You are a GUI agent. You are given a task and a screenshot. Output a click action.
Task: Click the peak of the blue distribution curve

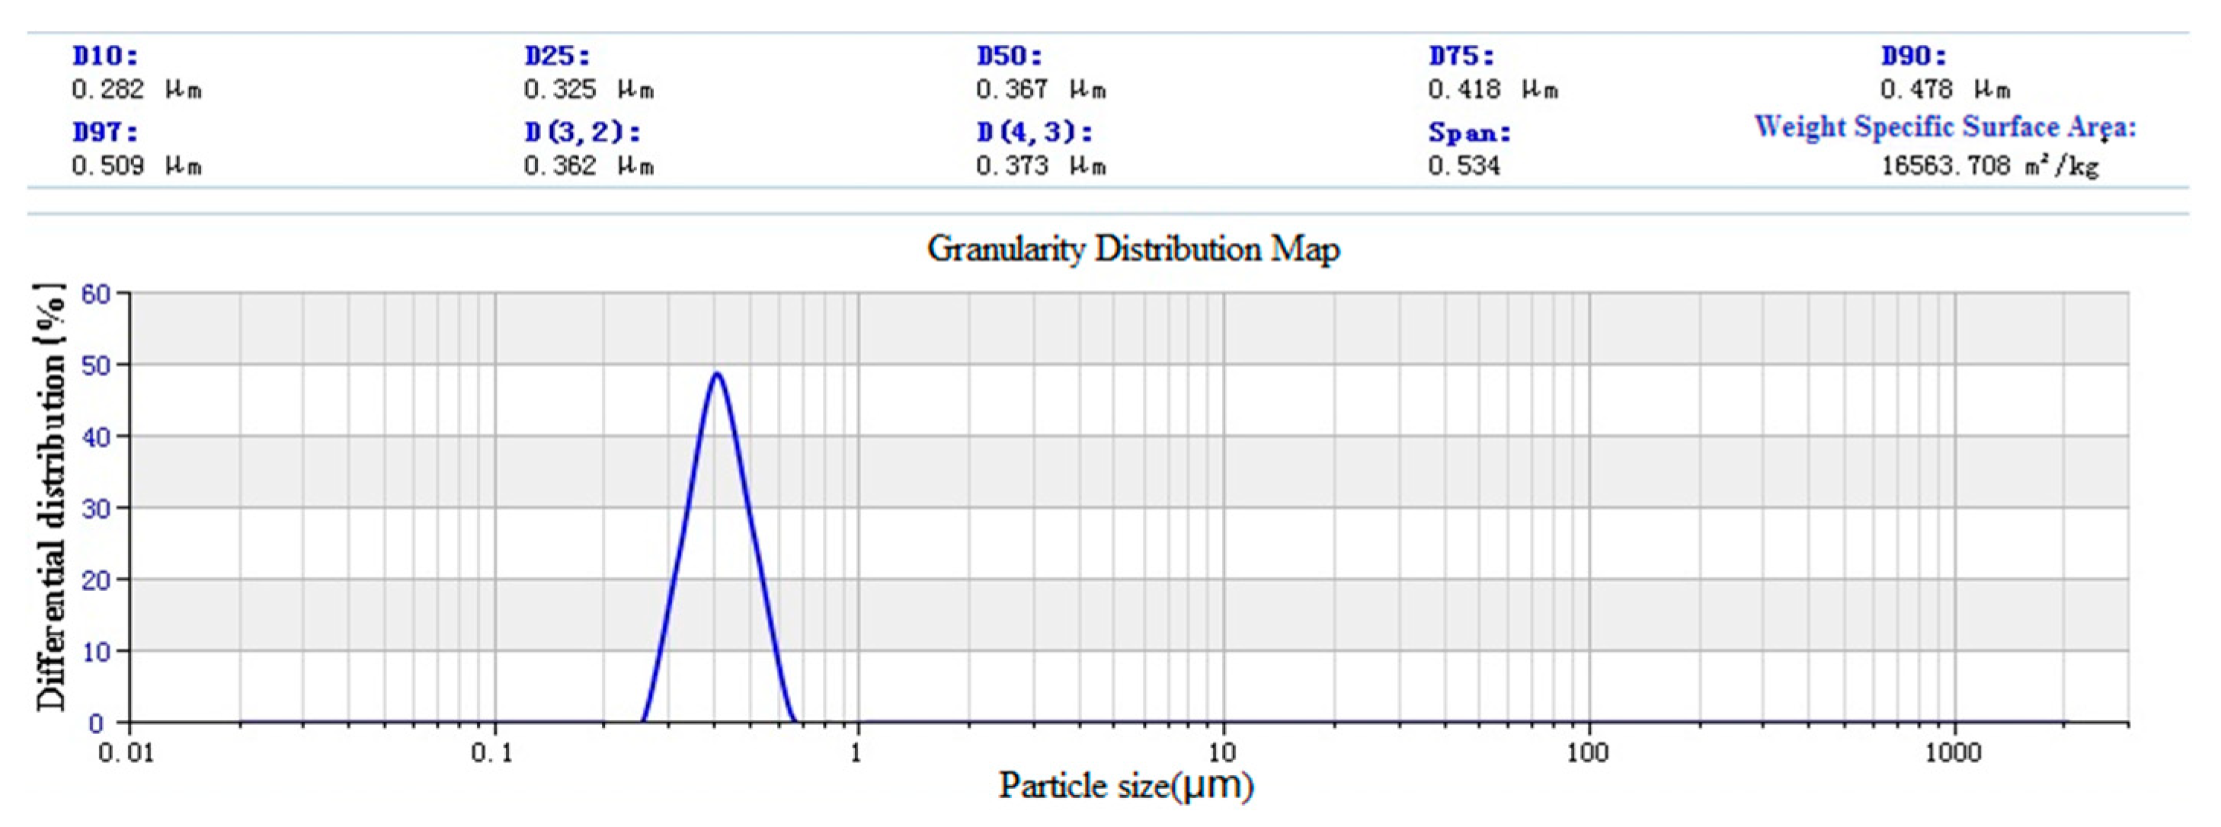pyautogui.click(x=716, y=374)
